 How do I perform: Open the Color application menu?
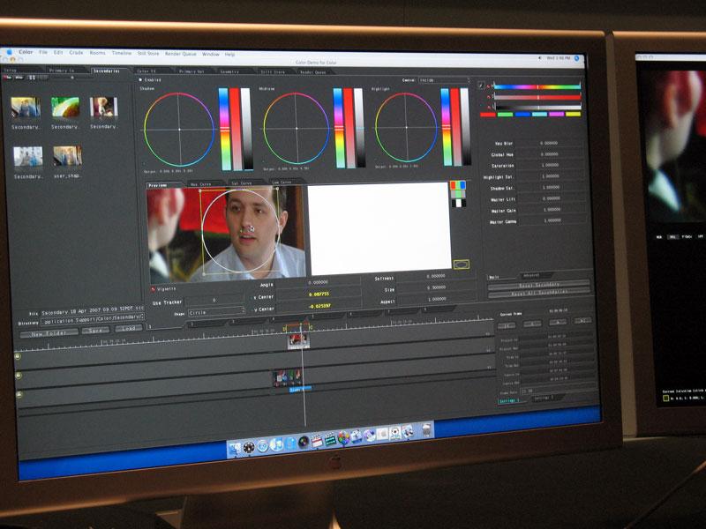coord(26,52)
